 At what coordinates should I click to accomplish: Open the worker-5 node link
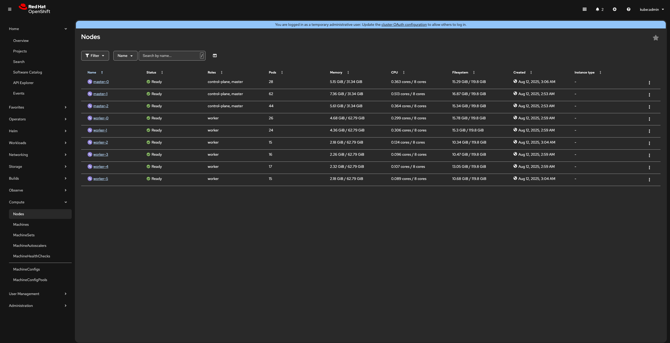[x=101, y=179]
